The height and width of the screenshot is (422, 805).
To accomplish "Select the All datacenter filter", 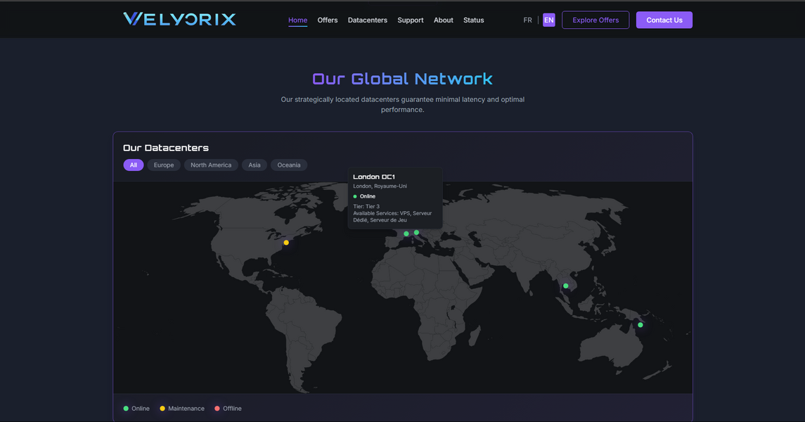I will tap(134, 165).
